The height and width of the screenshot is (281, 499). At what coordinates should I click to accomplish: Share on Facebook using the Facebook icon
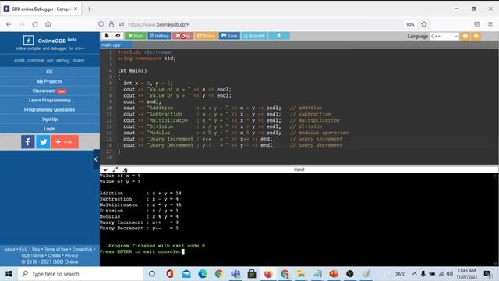28,142
